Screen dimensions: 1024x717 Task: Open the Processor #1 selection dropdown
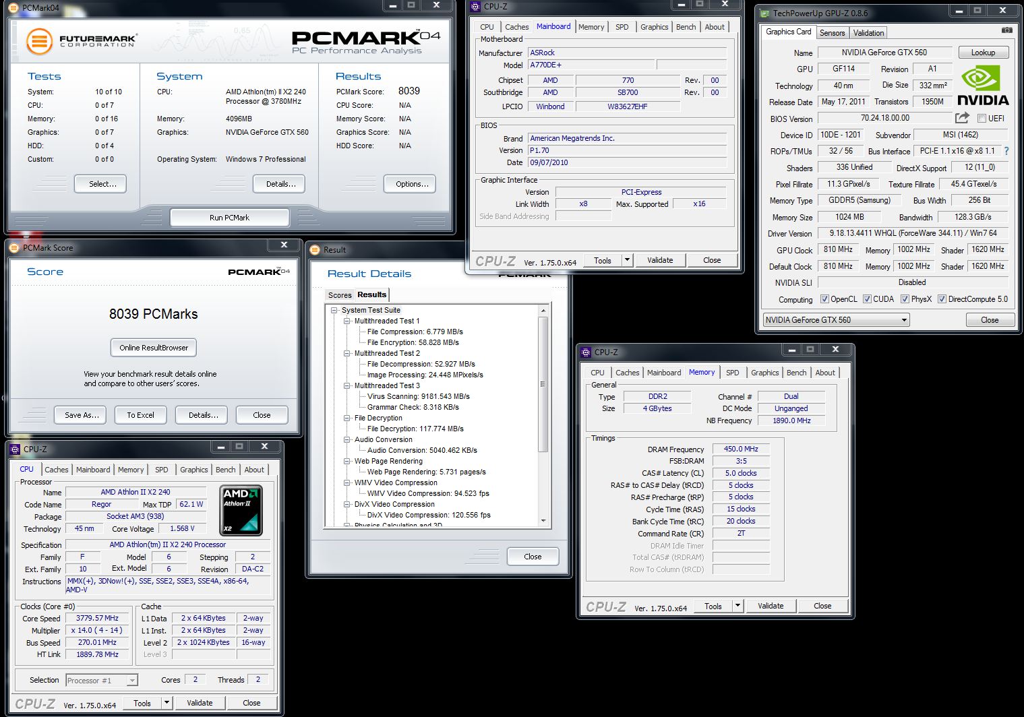pyautogui.click(x=102, y=681)
